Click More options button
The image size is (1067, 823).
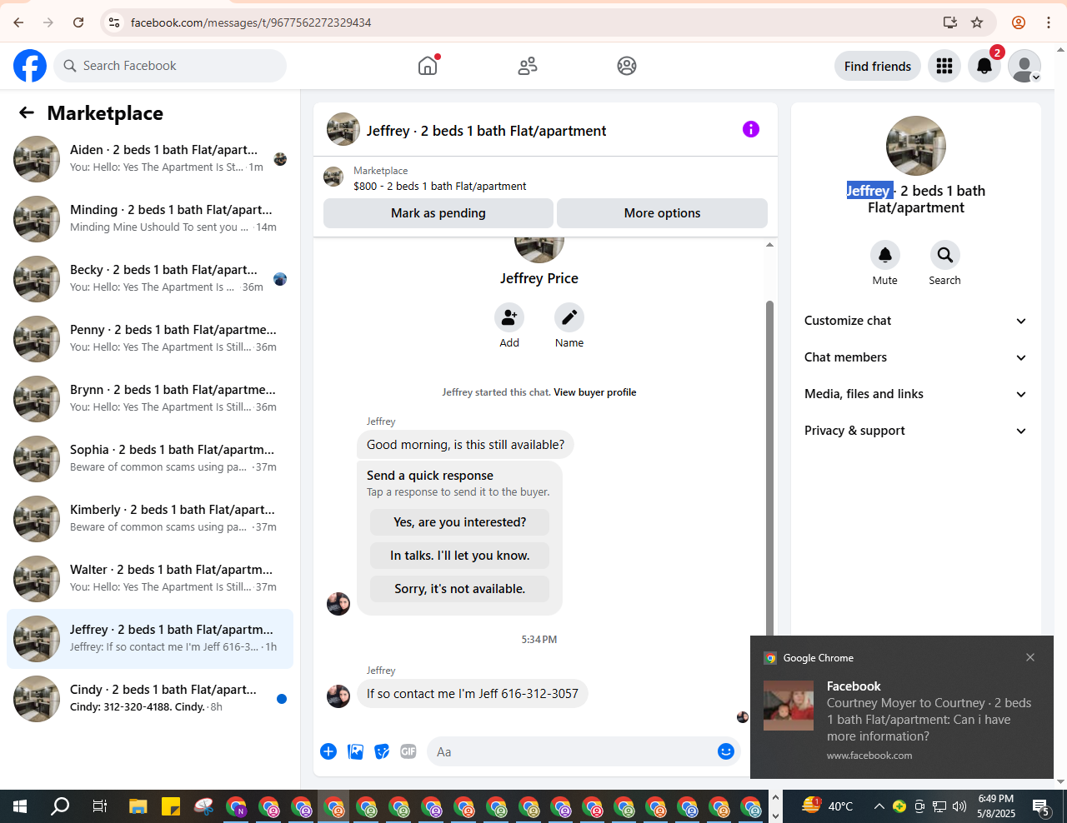coord(663,213)
